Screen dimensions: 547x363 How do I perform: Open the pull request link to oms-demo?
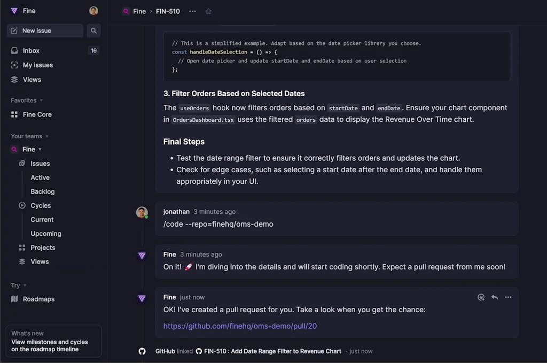(x=240, y=326)
